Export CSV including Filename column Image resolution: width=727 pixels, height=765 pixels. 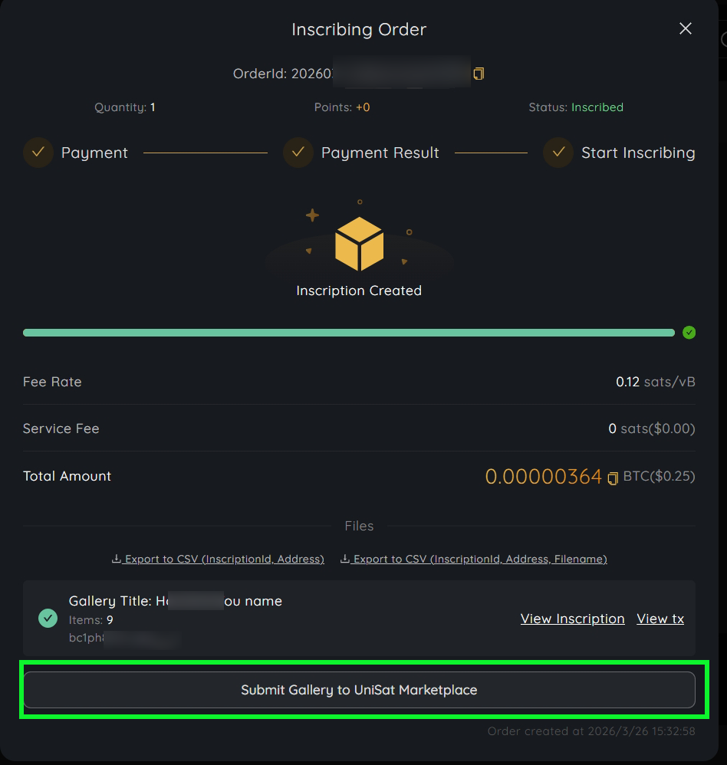[473, 559]
